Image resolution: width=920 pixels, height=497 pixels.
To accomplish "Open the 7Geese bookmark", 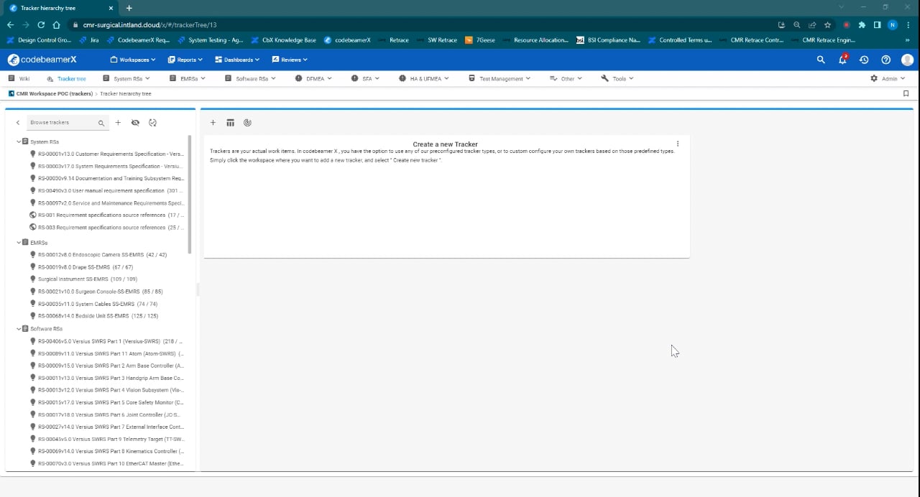I will [479, 40].
